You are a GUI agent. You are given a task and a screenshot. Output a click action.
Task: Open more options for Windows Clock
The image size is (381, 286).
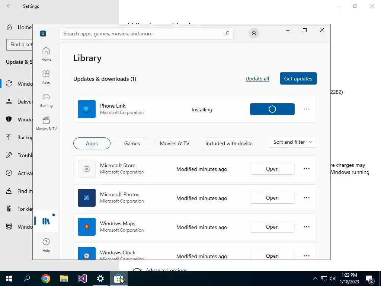tap(307, 255)
